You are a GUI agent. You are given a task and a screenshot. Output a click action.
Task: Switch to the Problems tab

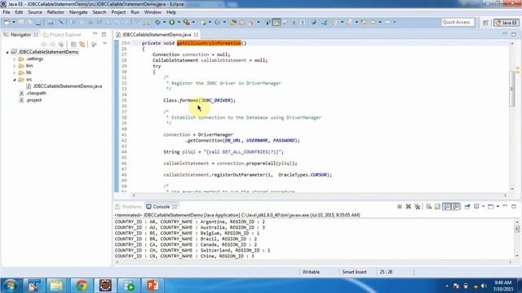(129, 207)
